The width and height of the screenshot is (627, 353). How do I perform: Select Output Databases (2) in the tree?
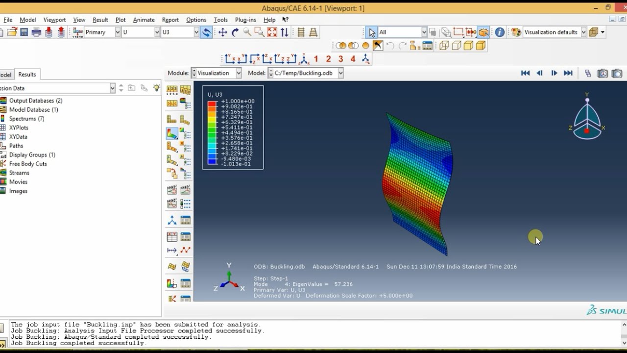(36, 101)
